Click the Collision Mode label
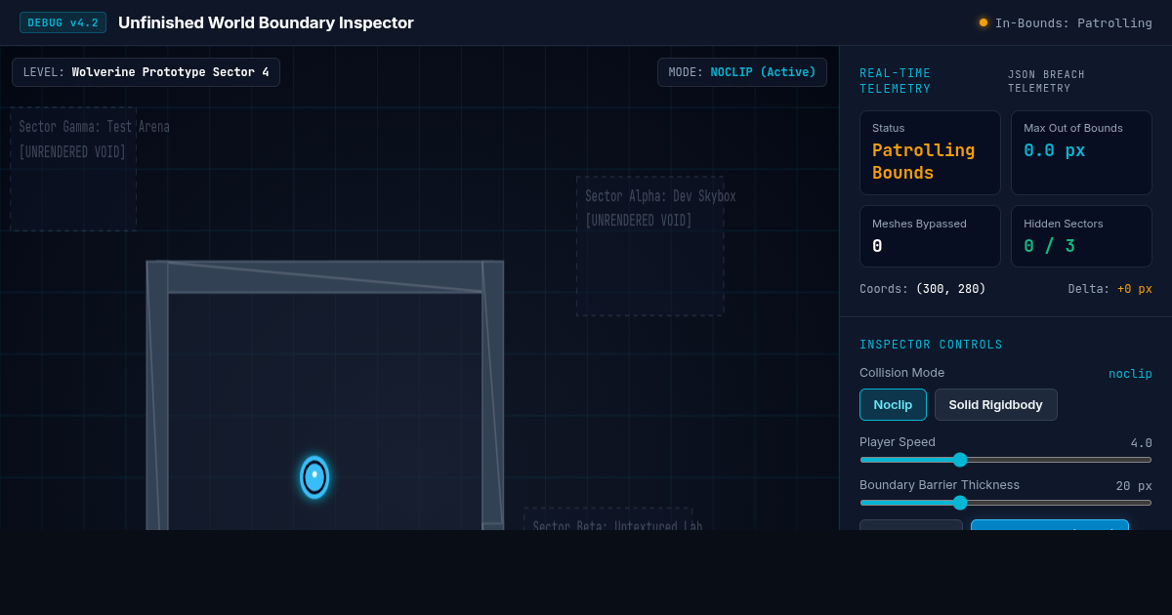This screenshot has height=615, width=1172. pos(901,372)
